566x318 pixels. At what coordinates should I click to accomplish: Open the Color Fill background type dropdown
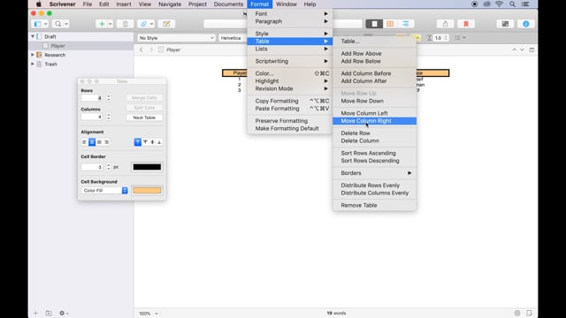104,191
